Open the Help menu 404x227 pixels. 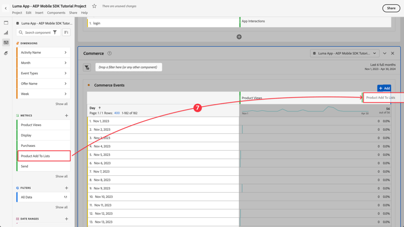click(x=84, y=12)
